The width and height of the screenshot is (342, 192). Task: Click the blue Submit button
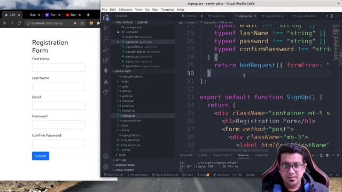point(41,156)
